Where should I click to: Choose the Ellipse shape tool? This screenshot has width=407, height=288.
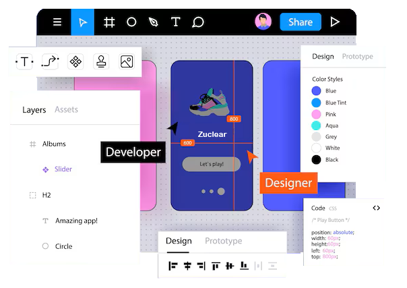(131, 22)
